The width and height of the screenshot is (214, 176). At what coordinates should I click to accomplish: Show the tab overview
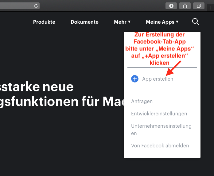[199, 6]
